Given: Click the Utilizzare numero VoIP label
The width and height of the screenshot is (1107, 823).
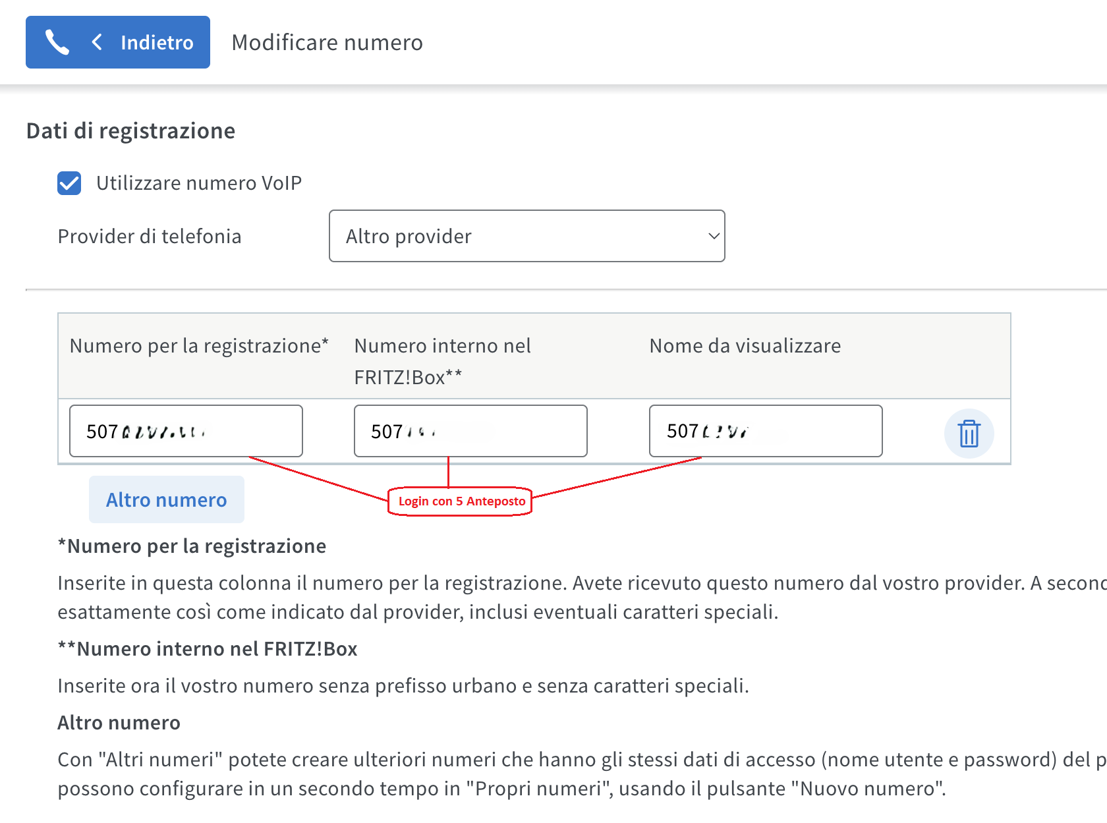Looking at the screenshot, I should (x=199, y=183).
